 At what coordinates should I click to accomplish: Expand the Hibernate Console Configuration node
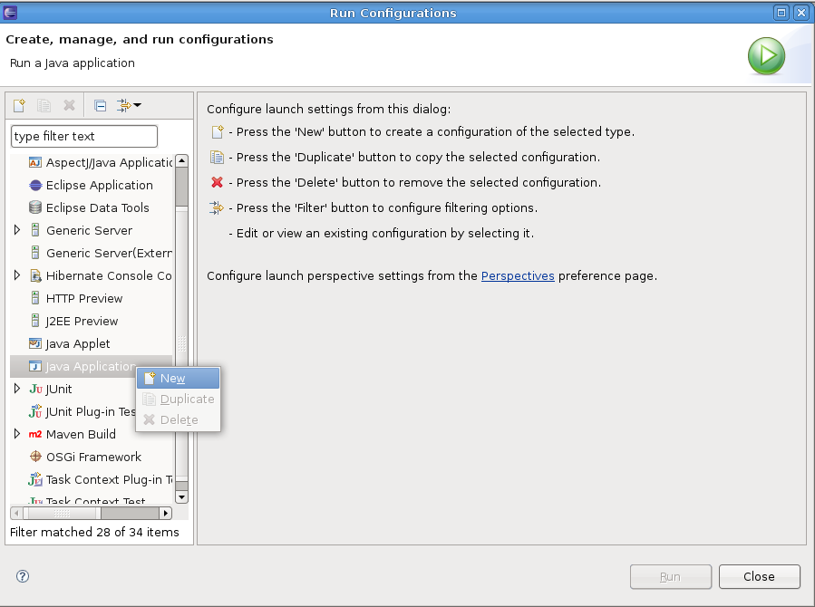coord(17,275)
